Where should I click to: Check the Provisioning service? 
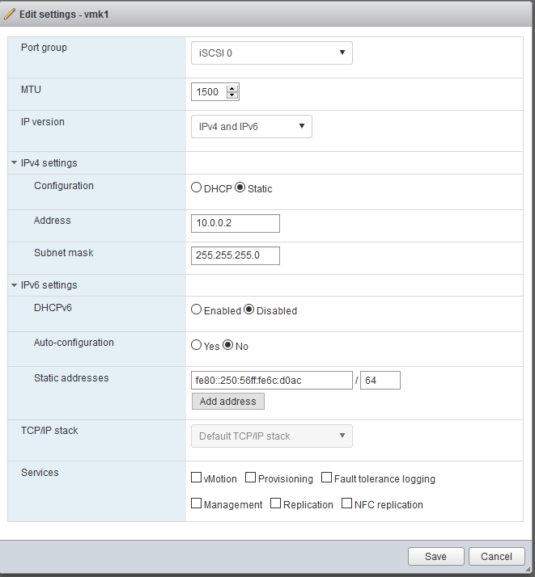(x=250, y=478)
